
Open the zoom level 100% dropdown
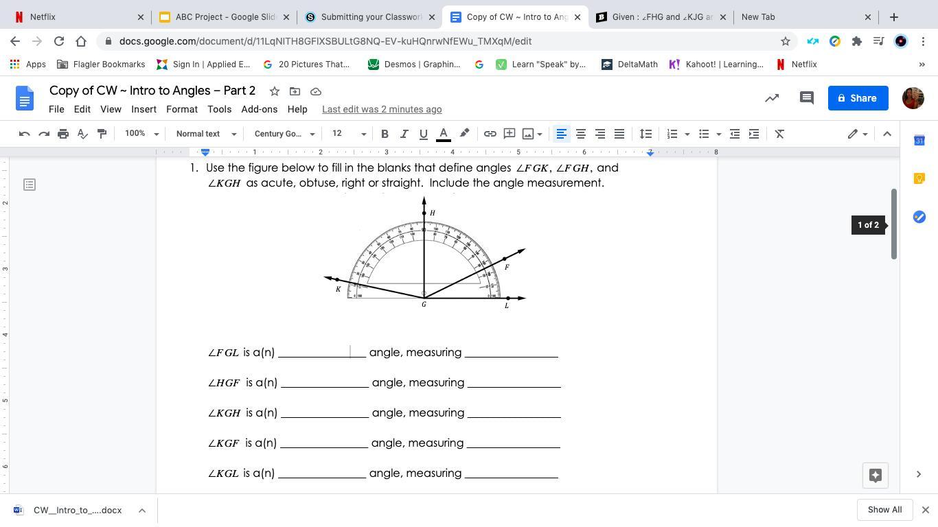[141, 134]
